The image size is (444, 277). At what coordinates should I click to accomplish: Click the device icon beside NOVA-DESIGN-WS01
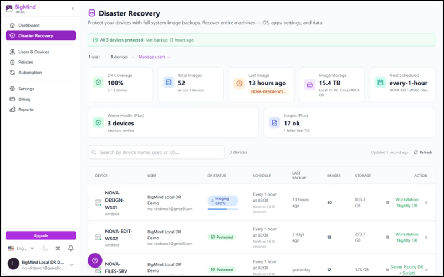[x=98, y=203]
